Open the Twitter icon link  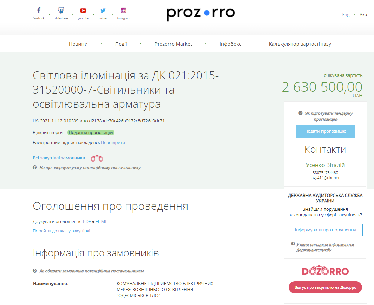click(x=103, y=11)
